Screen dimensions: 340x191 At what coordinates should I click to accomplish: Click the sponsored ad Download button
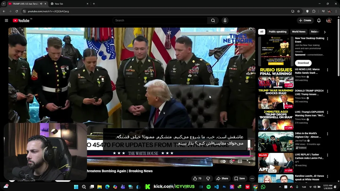(x=303, y=63)
